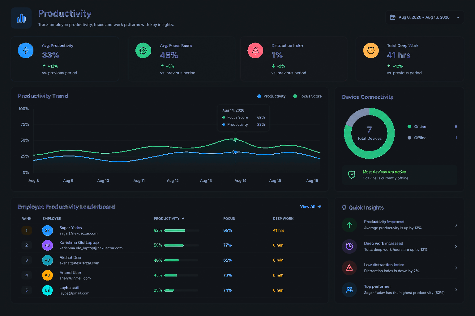
Task: Expand the Deep work increased insight chevron
Action: tap(456, 246)
